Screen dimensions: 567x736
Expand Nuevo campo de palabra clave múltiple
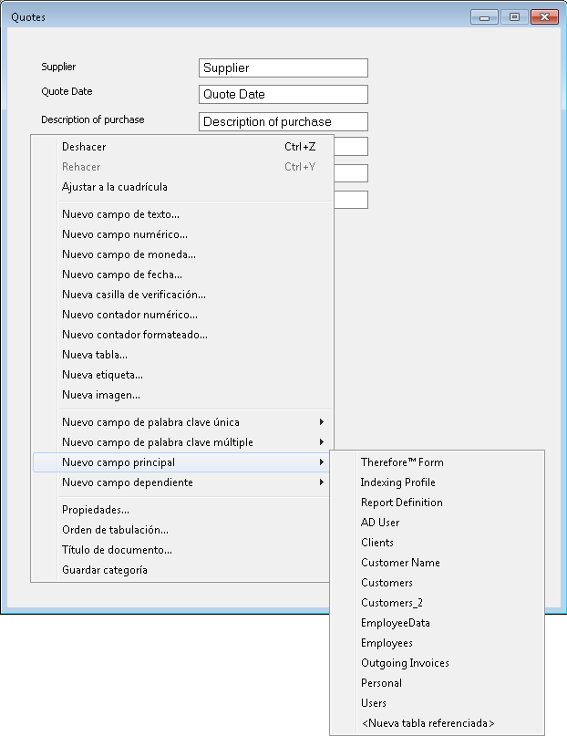pos(183,442)
